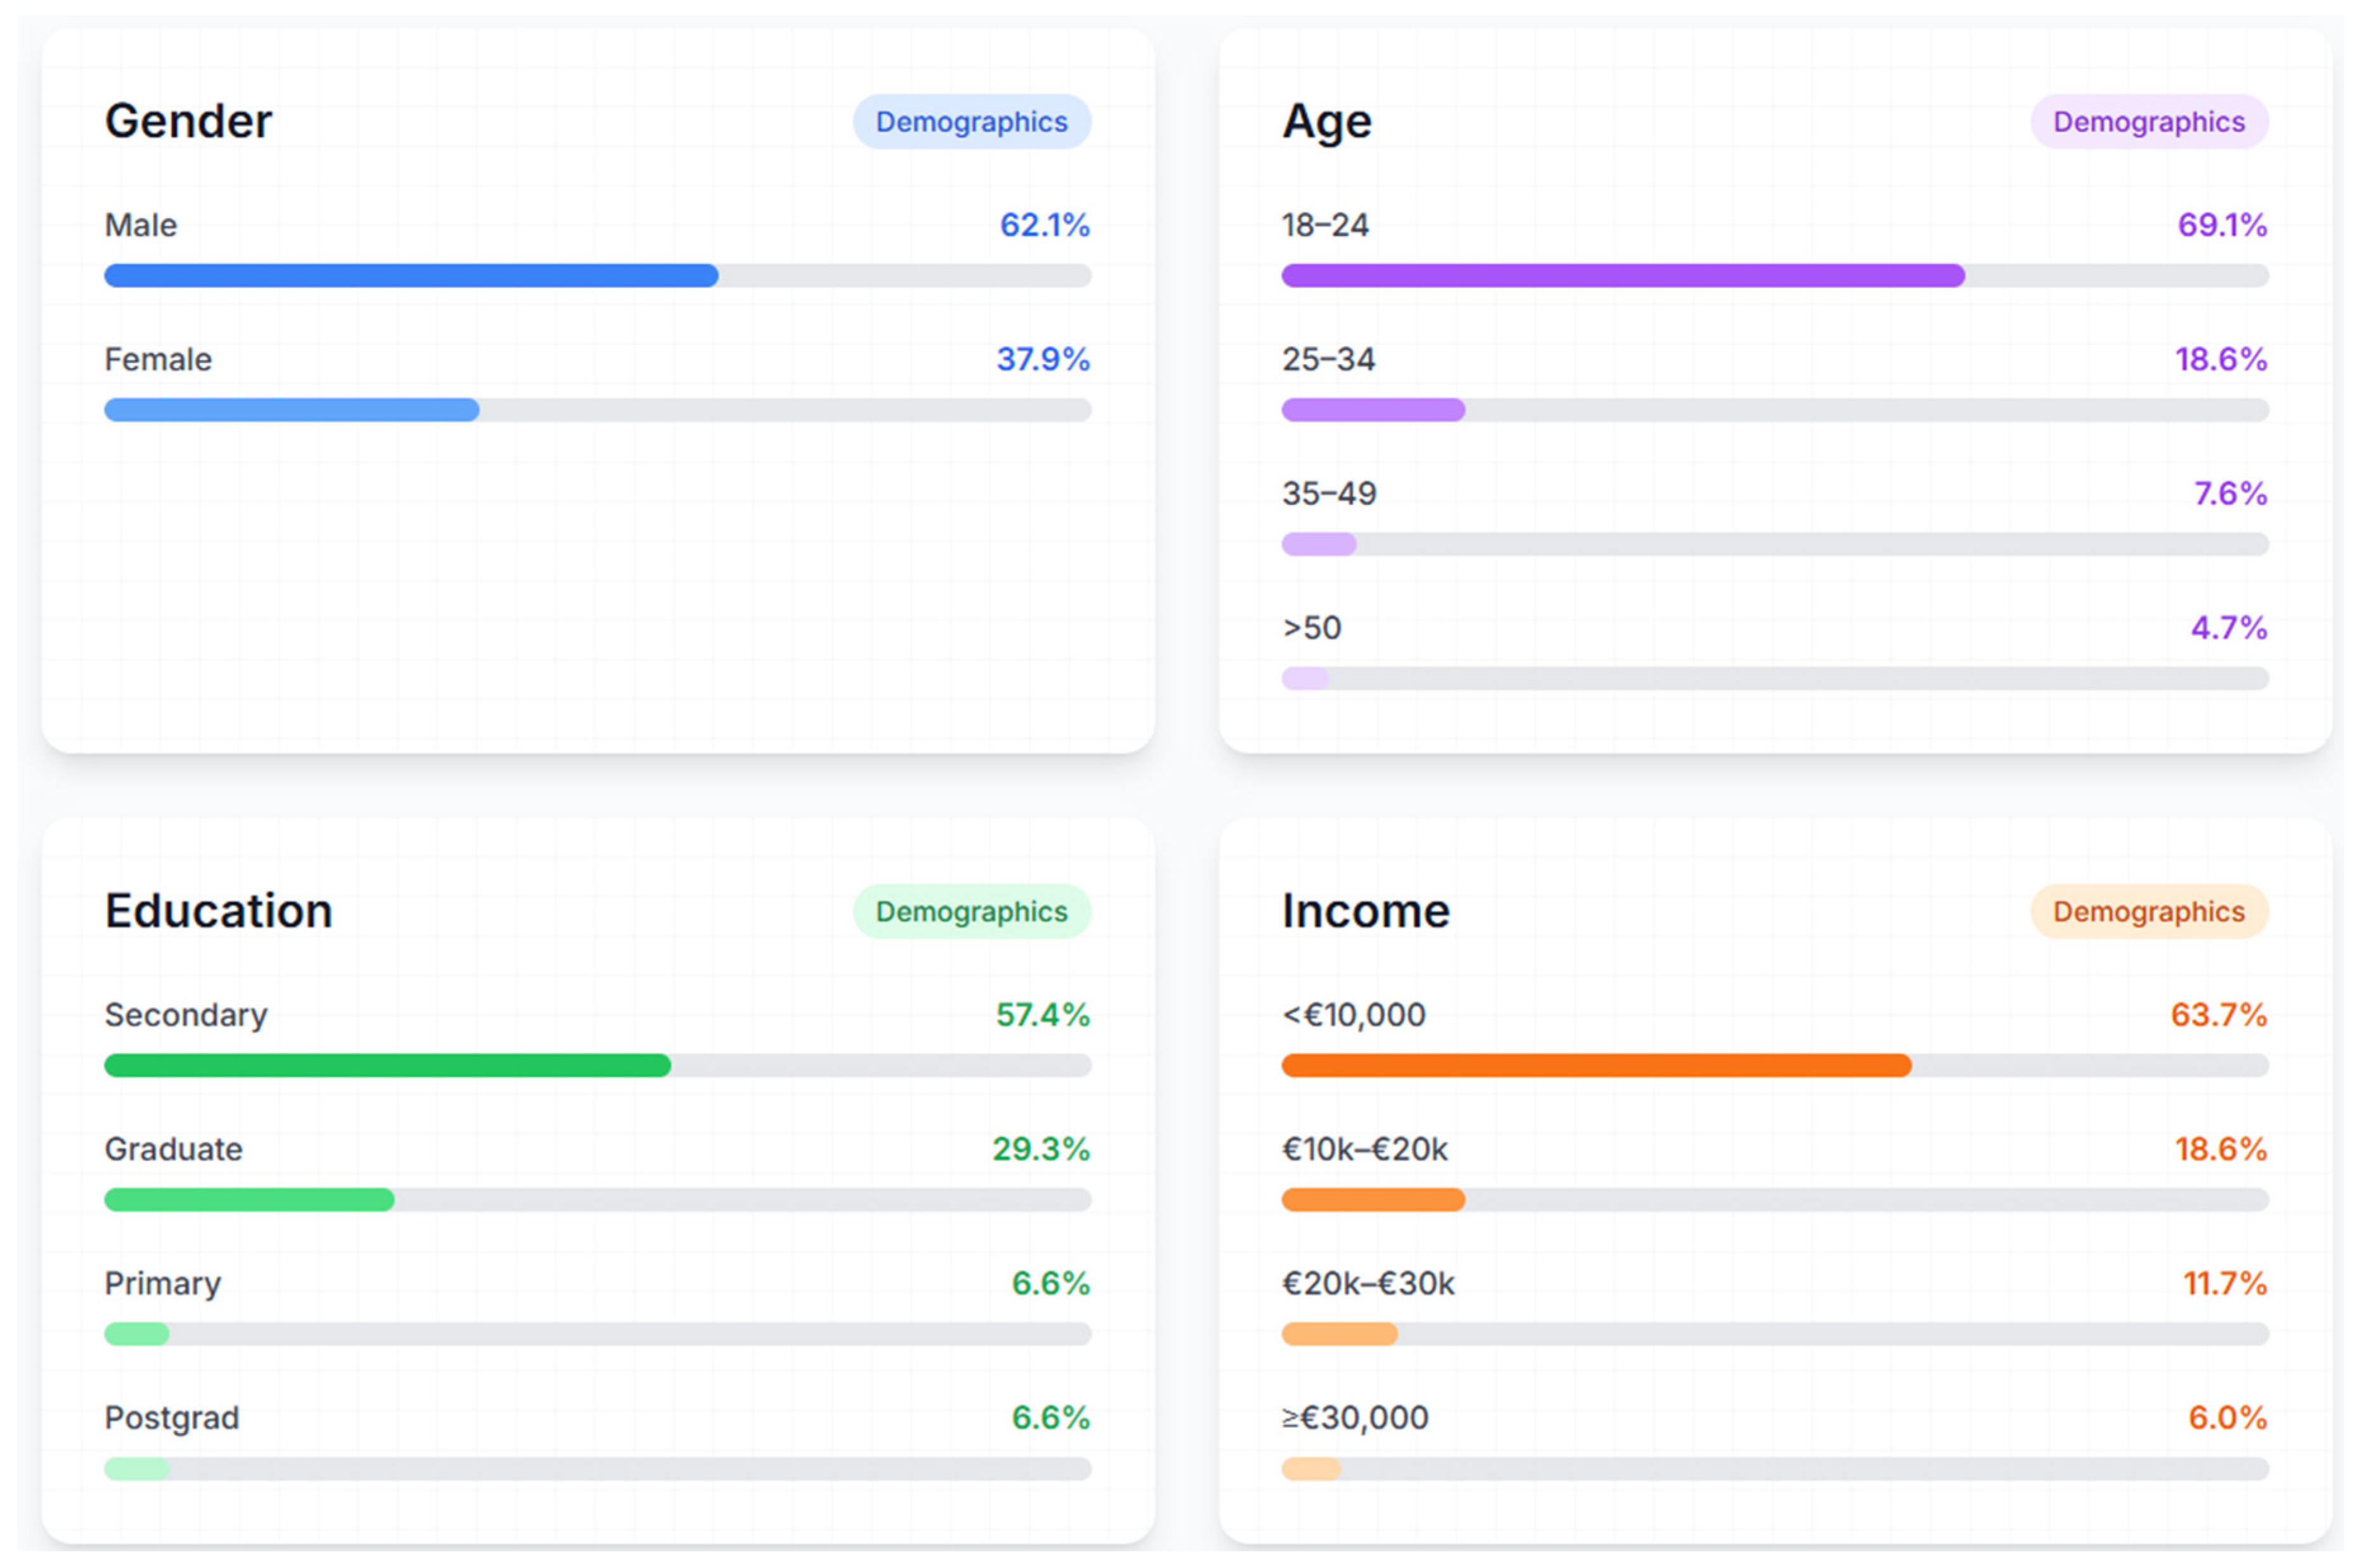Click the >50 age group label
This screenshot has width=2357, height=1568.
pyautogui.click(x=1310, y=628)
